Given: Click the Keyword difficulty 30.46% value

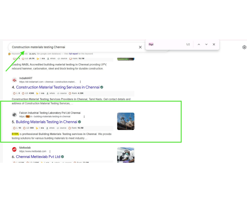Looking at the screenshot, I should point(32,54).
